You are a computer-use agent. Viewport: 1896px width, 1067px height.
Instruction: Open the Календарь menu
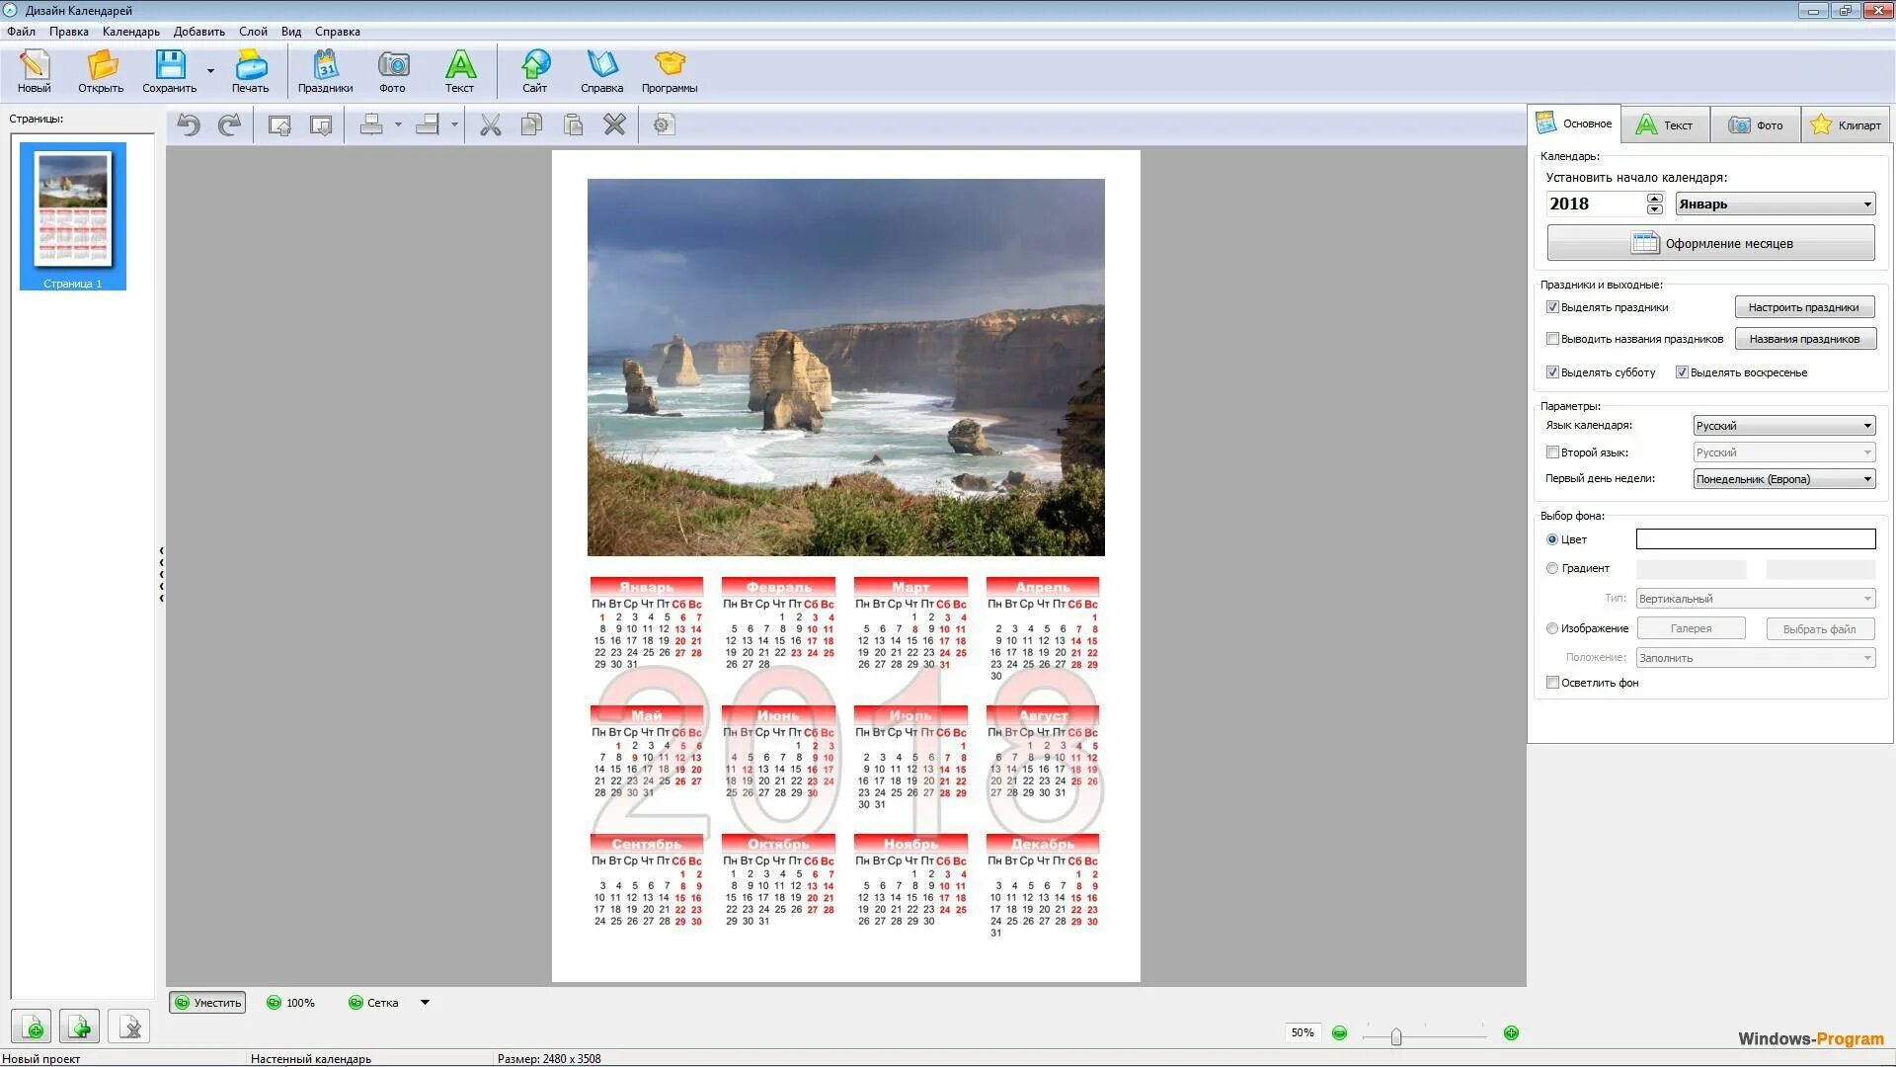click(130, 32)
